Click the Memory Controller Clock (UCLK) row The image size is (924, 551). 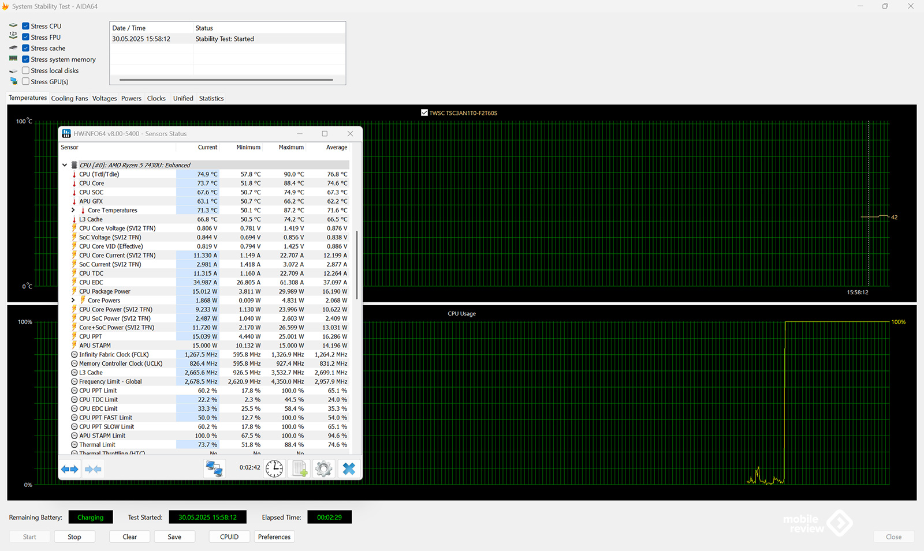[205, 363]
